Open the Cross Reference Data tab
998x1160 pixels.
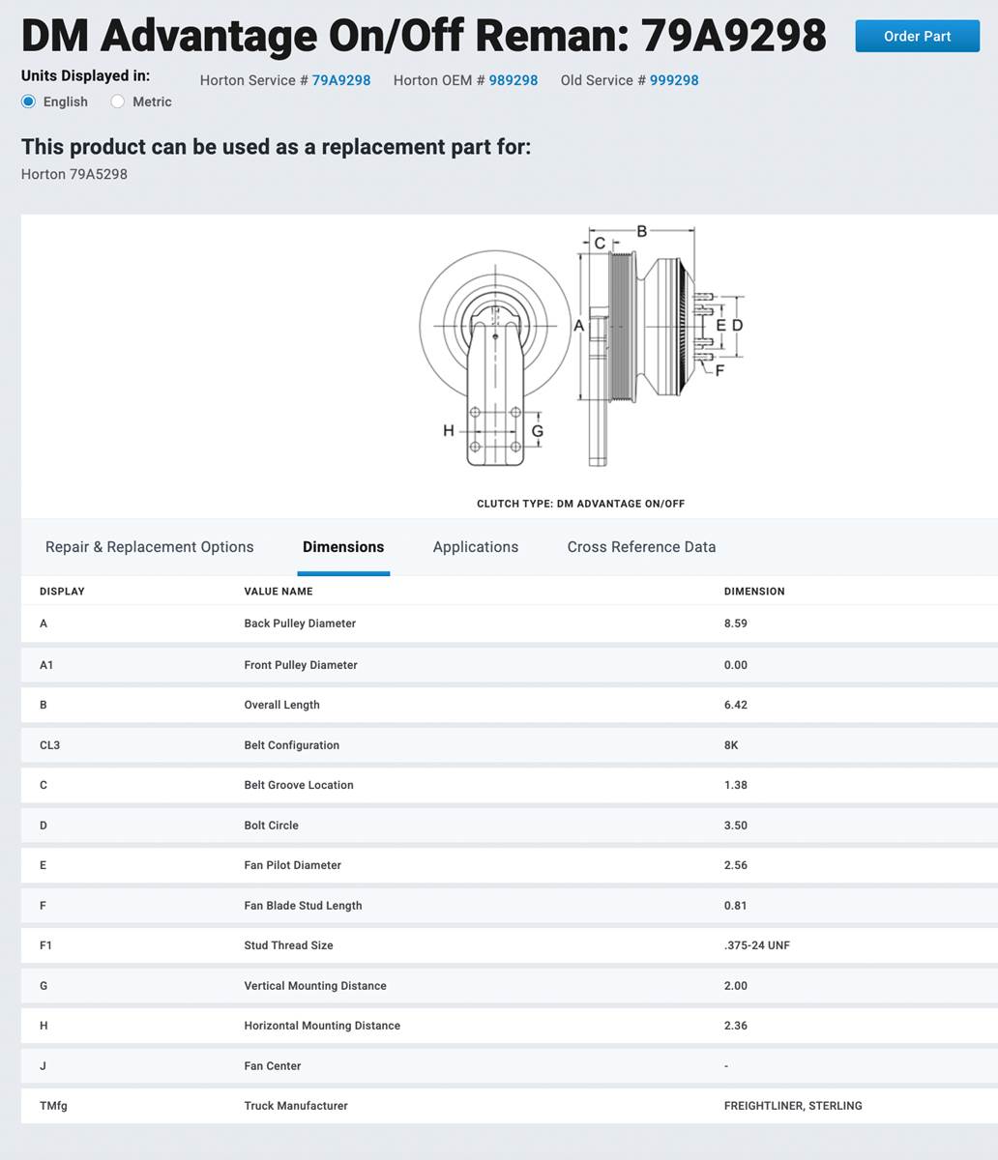(641, 547)
